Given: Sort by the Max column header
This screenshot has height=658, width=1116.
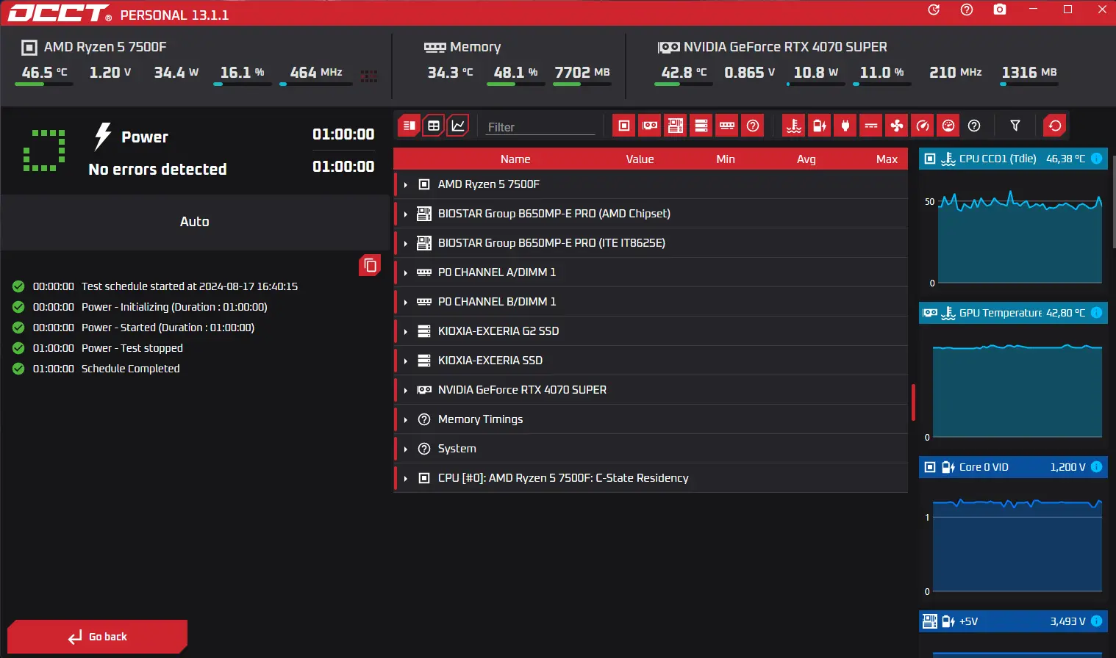Looking at the screenshot, I should pos(887,159).
